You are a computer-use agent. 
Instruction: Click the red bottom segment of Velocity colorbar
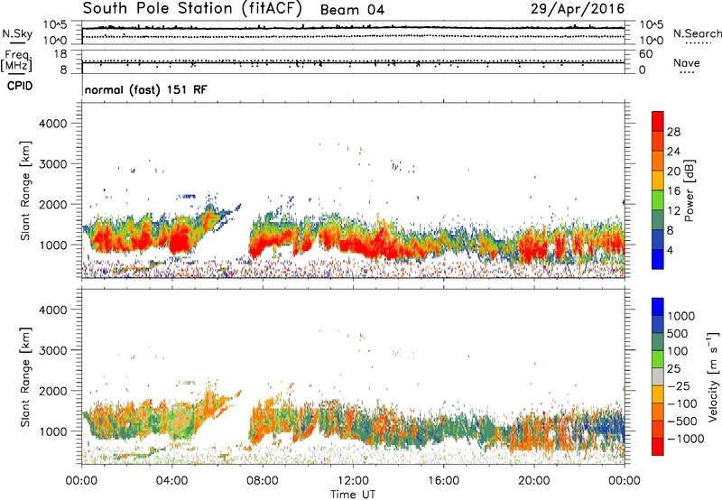(658, 447)
